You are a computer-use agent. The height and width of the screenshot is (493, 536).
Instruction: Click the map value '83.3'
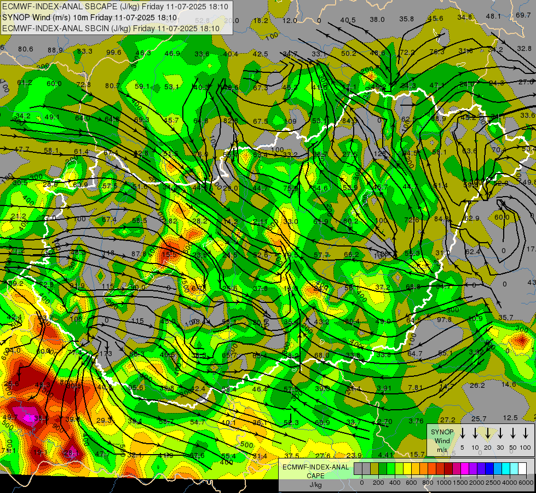coord(84,51)
